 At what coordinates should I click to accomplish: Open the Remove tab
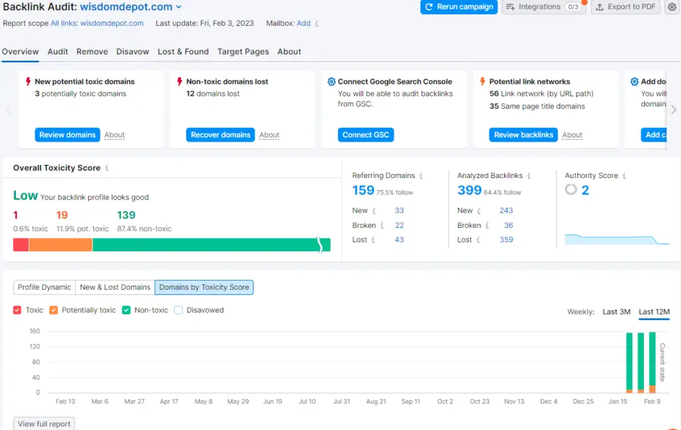tap(92, 52)
